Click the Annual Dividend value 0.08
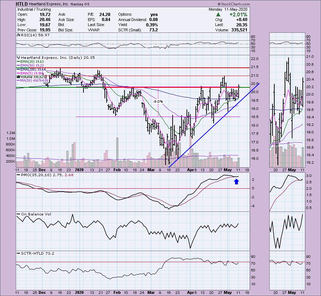Screen dimensions: 321x296 pyautogui.click(x=153, y=20)
